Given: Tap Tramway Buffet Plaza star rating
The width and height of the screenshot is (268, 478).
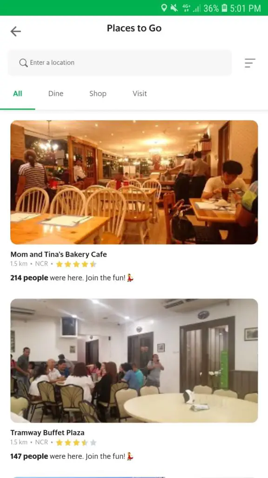Looking at the screenshot, I should point(76,443).
